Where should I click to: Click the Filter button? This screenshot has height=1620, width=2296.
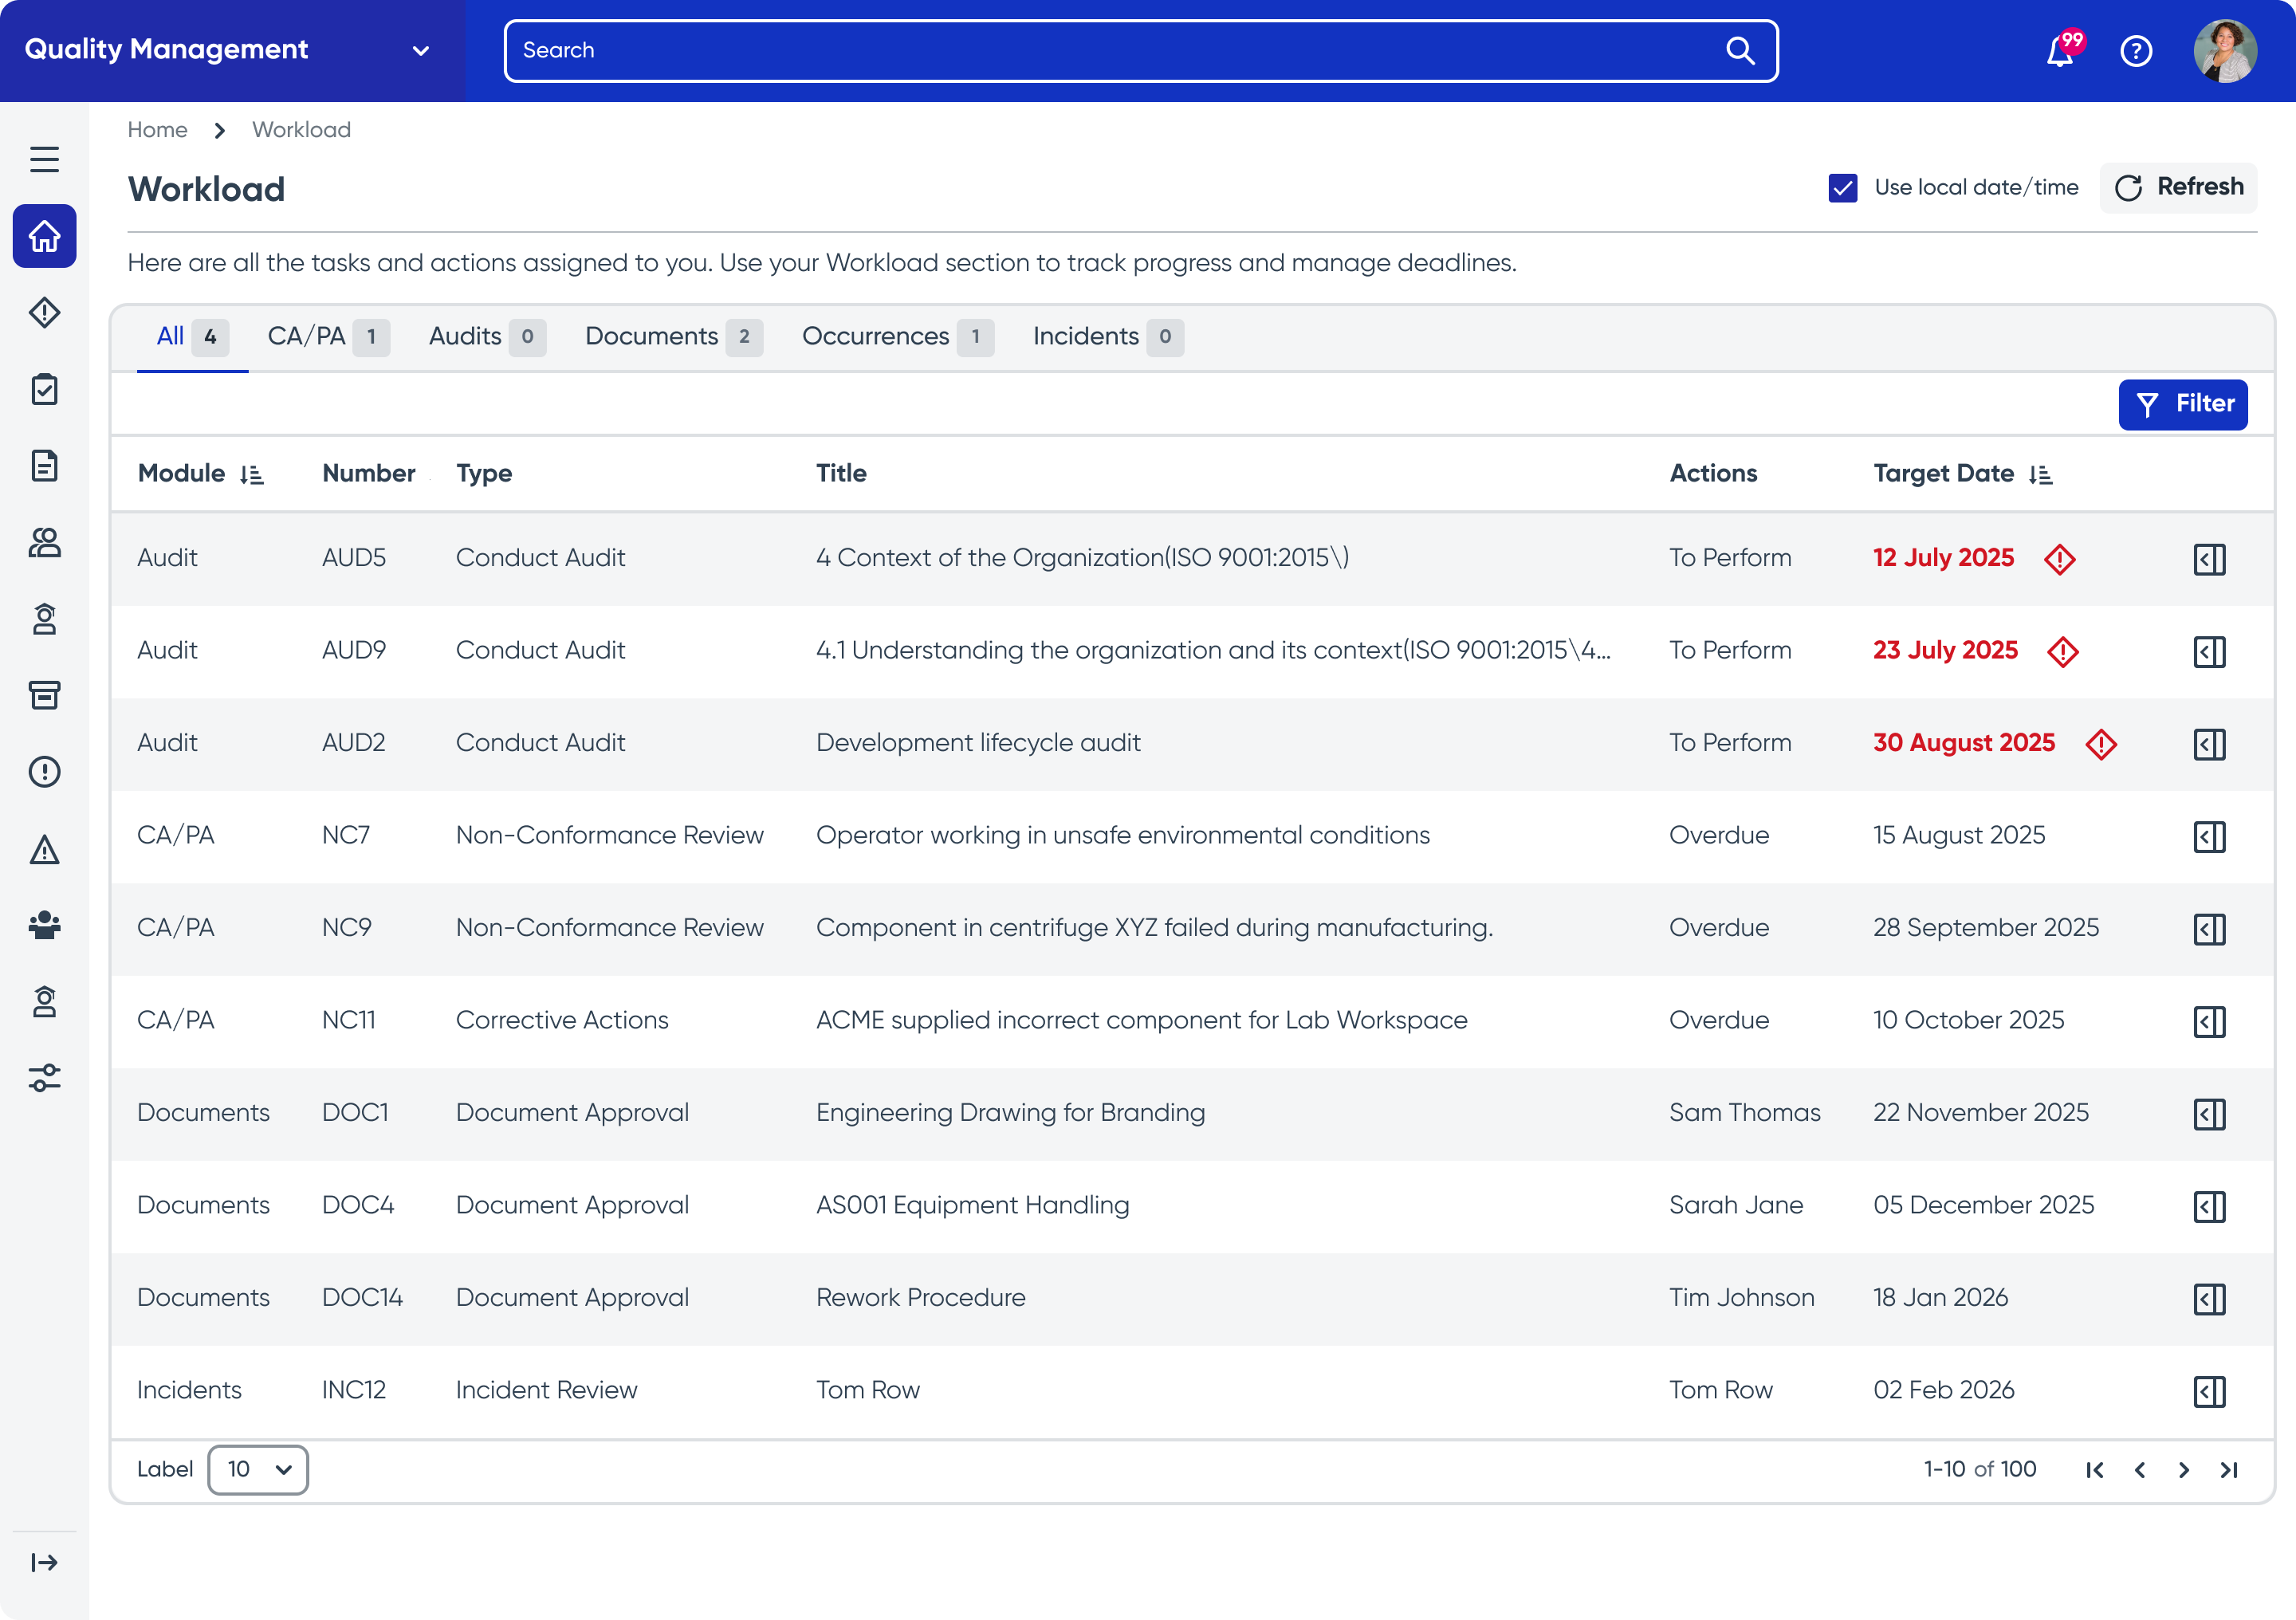pyautogui.click(x=2183, y=404)
